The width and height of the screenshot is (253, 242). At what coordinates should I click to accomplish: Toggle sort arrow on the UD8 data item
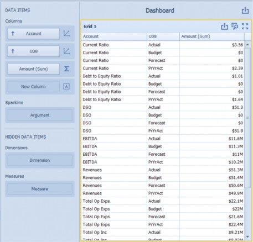[x=13, y=51]
